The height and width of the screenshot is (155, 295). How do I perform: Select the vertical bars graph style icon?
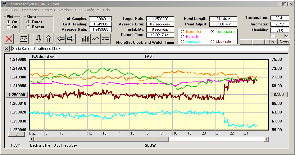point(86,39)
